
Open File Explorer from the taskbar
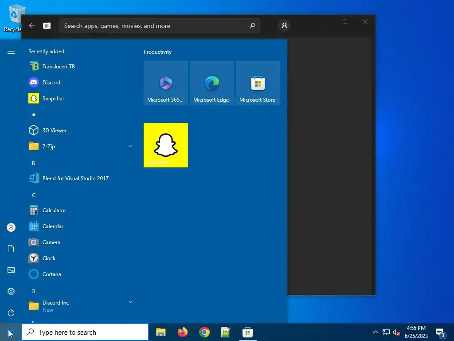160,332
